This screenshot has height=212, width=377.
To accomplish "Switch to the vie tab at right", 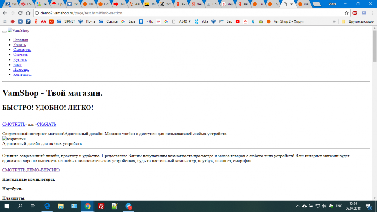I will pos(303,4).
